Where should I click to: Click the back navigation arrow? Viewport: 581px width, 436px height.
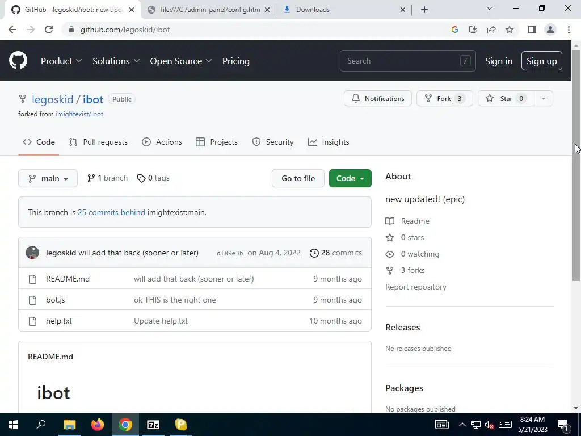[x=12, y=30]
